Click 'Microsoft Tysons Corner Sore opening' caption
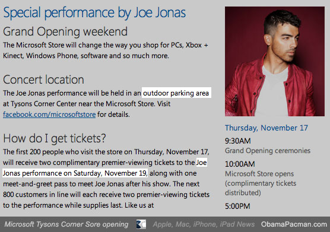Image resolution: width=330 pixels, height=232 pixels. 66,224
